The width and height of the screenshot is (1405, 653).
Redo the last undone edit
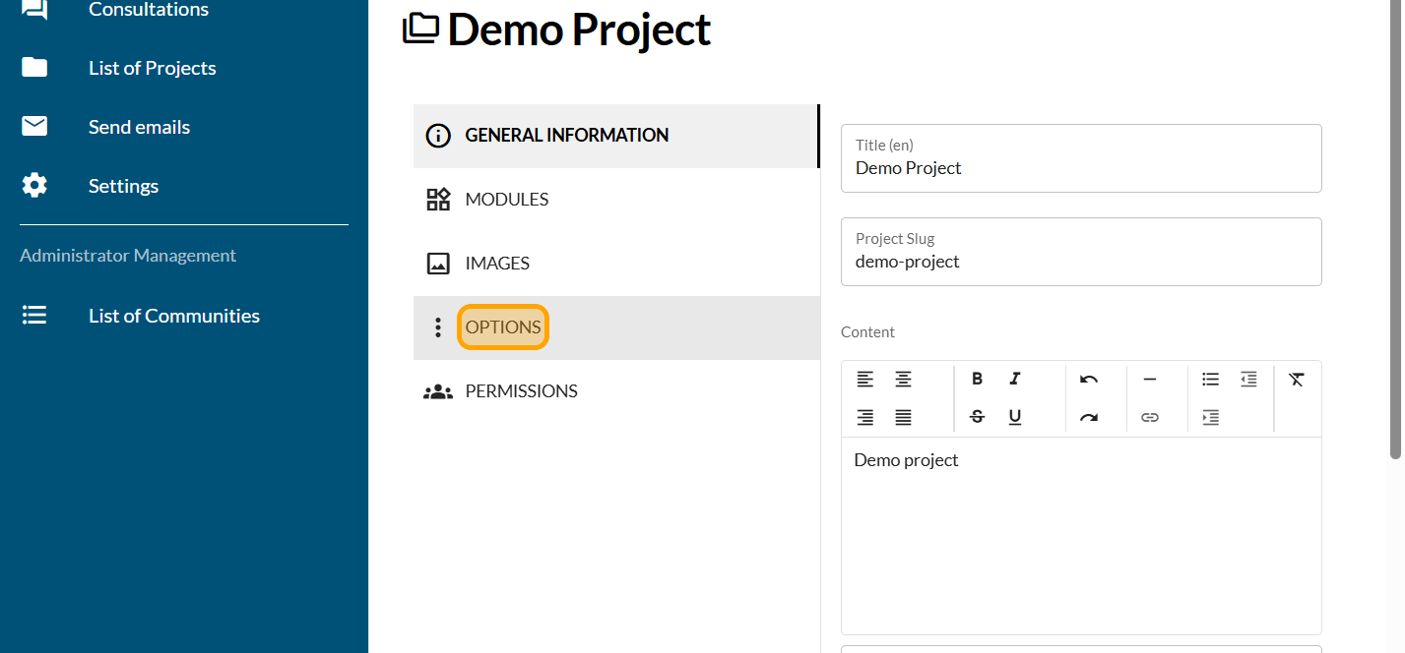[x=1088, y=417]
